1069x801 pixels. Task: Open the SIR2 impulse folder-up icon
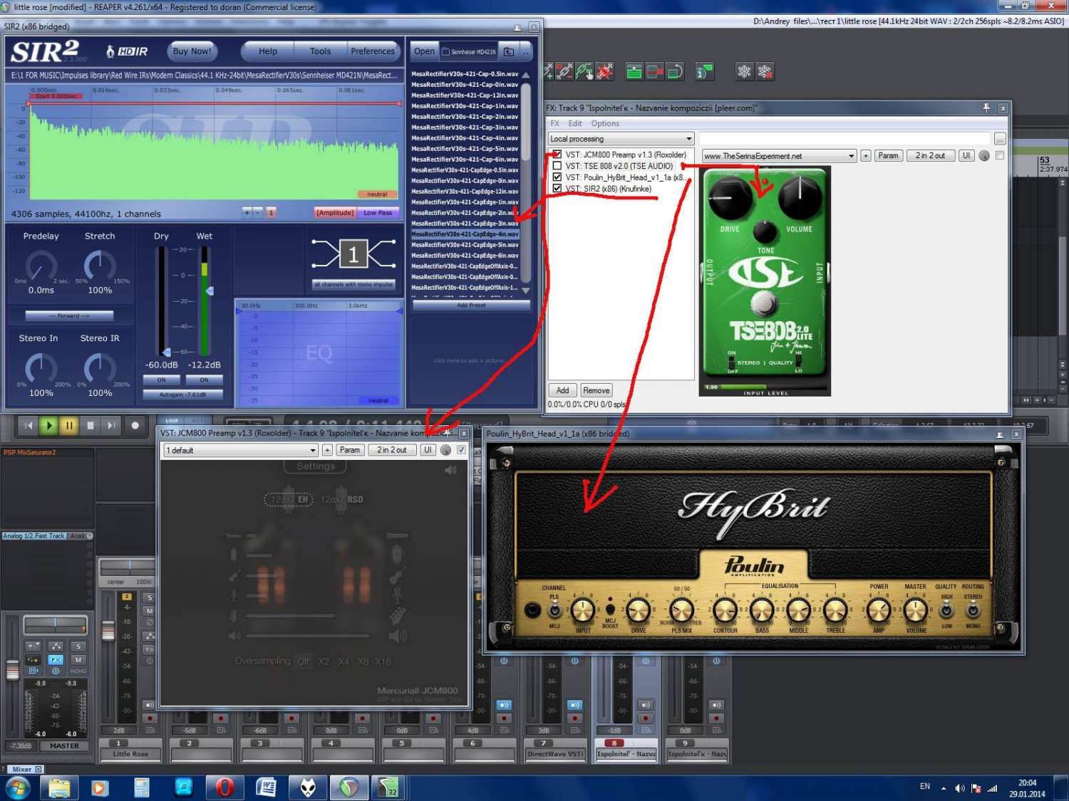[x=508, y=51]
